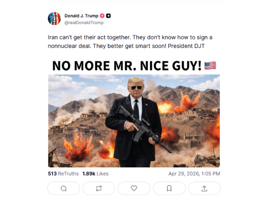Screen dimensions: 268x201
Task: Click the sunglasses in the posted image
Action: 137,88
